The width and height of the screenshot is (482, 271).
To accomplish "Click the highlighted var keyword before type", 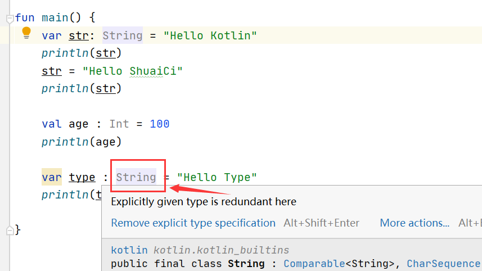I will click(x=52, y=177).
